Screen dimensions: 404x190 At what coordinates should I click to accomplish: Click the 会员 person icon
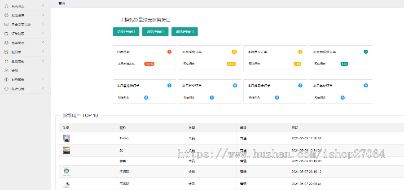coord(6,70)
